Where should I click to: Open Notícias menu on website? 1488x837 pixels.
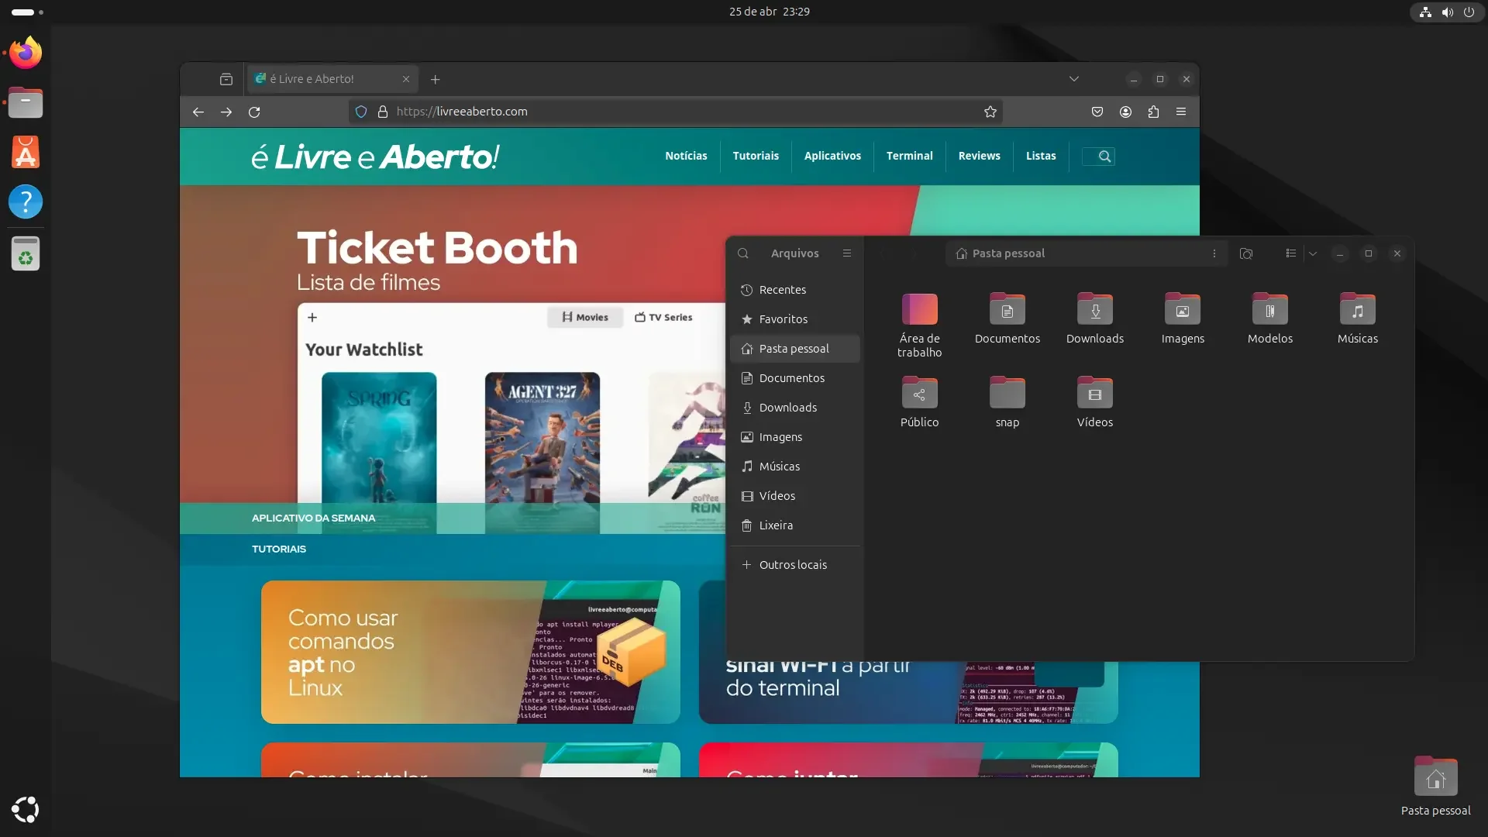[686, 156]
